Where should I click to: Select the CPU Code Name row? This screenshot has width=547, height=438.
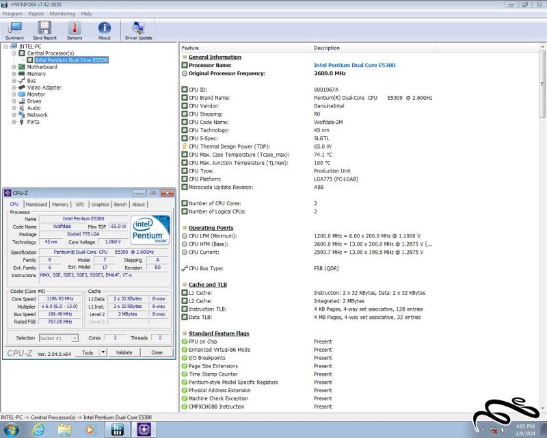360,123
